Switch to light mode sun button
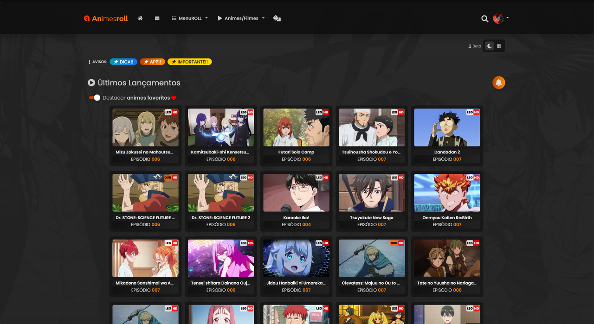Image resolution: width=594 pixels, height=324 pixels. [499, 46]
